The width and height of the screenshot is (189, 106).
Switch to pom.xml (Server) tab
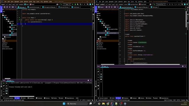64,7
